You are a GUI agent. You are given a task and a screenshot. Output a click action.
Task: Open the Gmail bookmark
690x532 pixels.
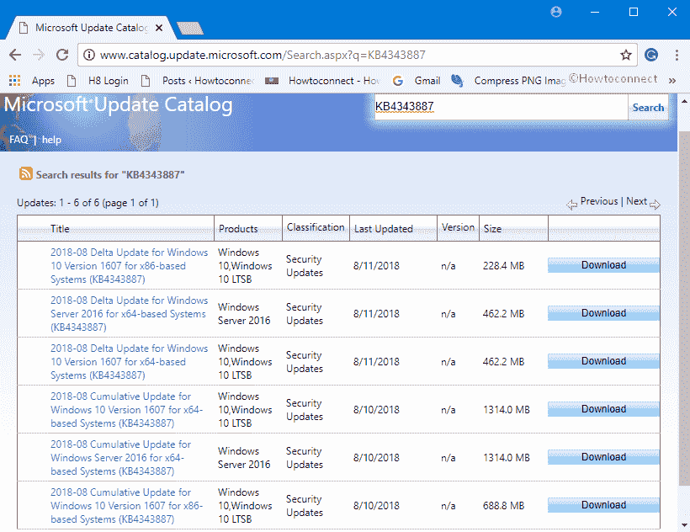coord(417,81)
